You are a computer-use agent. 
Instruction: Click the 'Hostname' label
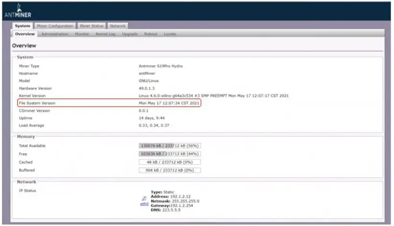(28, 73)
